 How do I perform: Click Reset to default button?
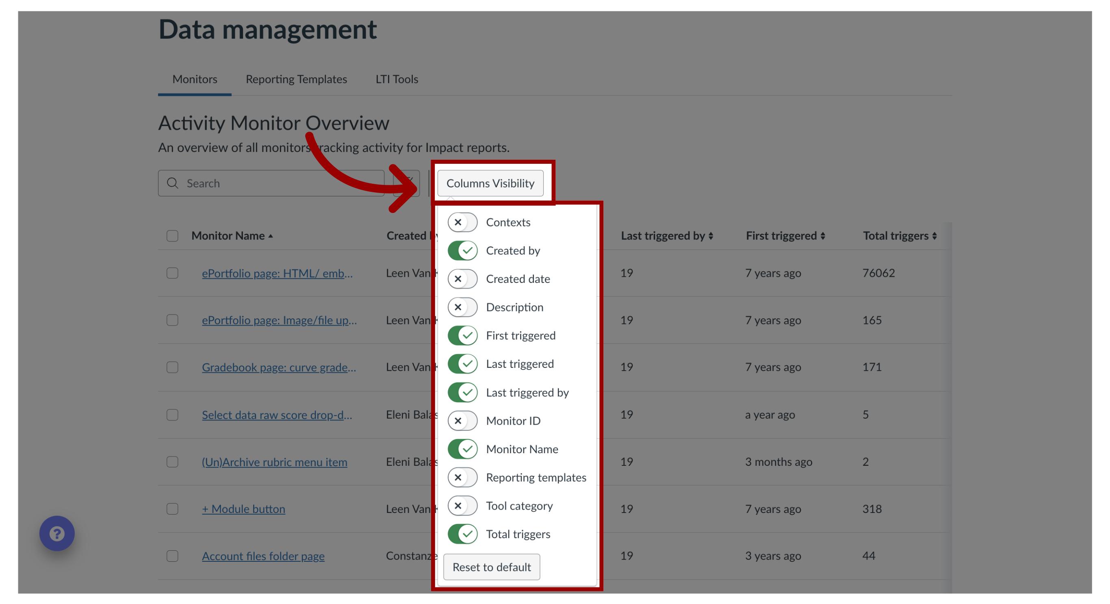(492, 567)
